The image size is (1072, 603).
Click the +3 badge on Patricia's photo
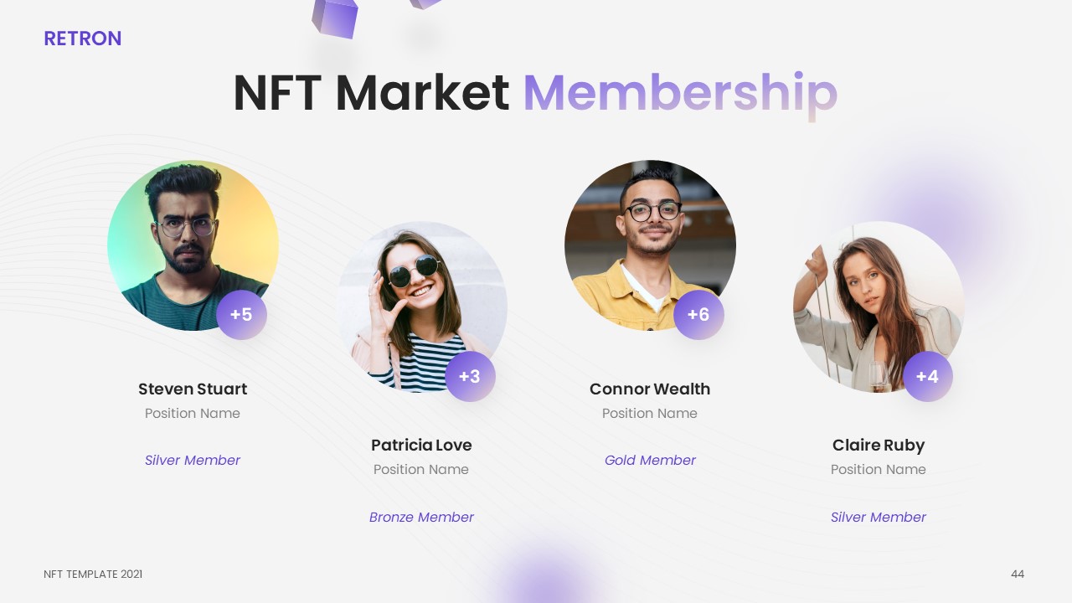470,377
